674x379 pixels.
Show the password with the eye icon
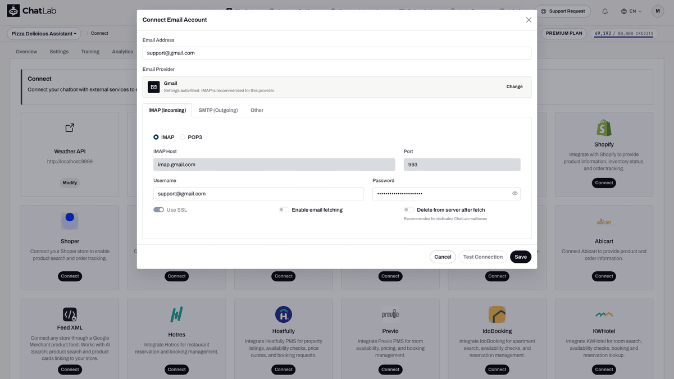pos(514,194)
